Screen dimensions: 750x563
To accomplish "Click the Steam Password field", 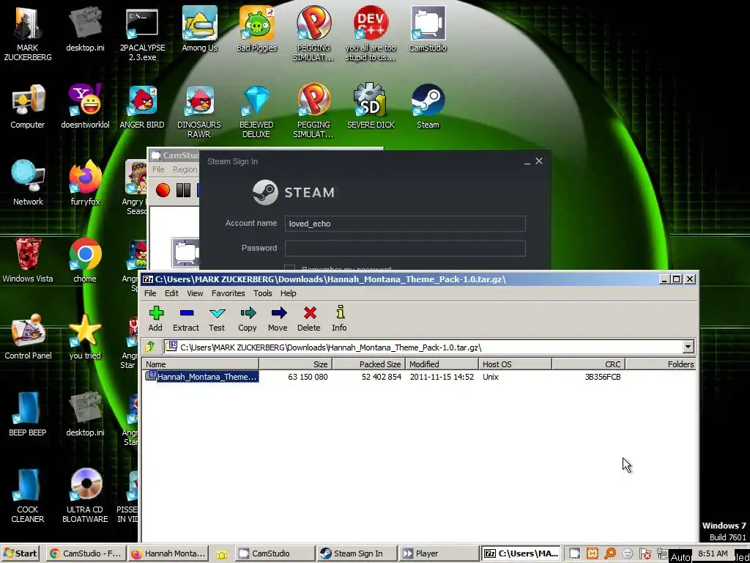I will [404, 248].
